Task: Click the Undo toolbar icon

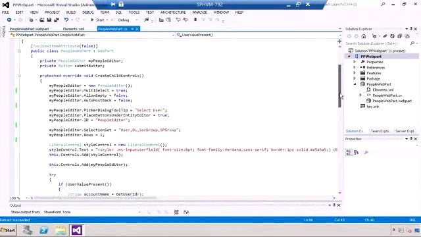Action: click(66, 20)
